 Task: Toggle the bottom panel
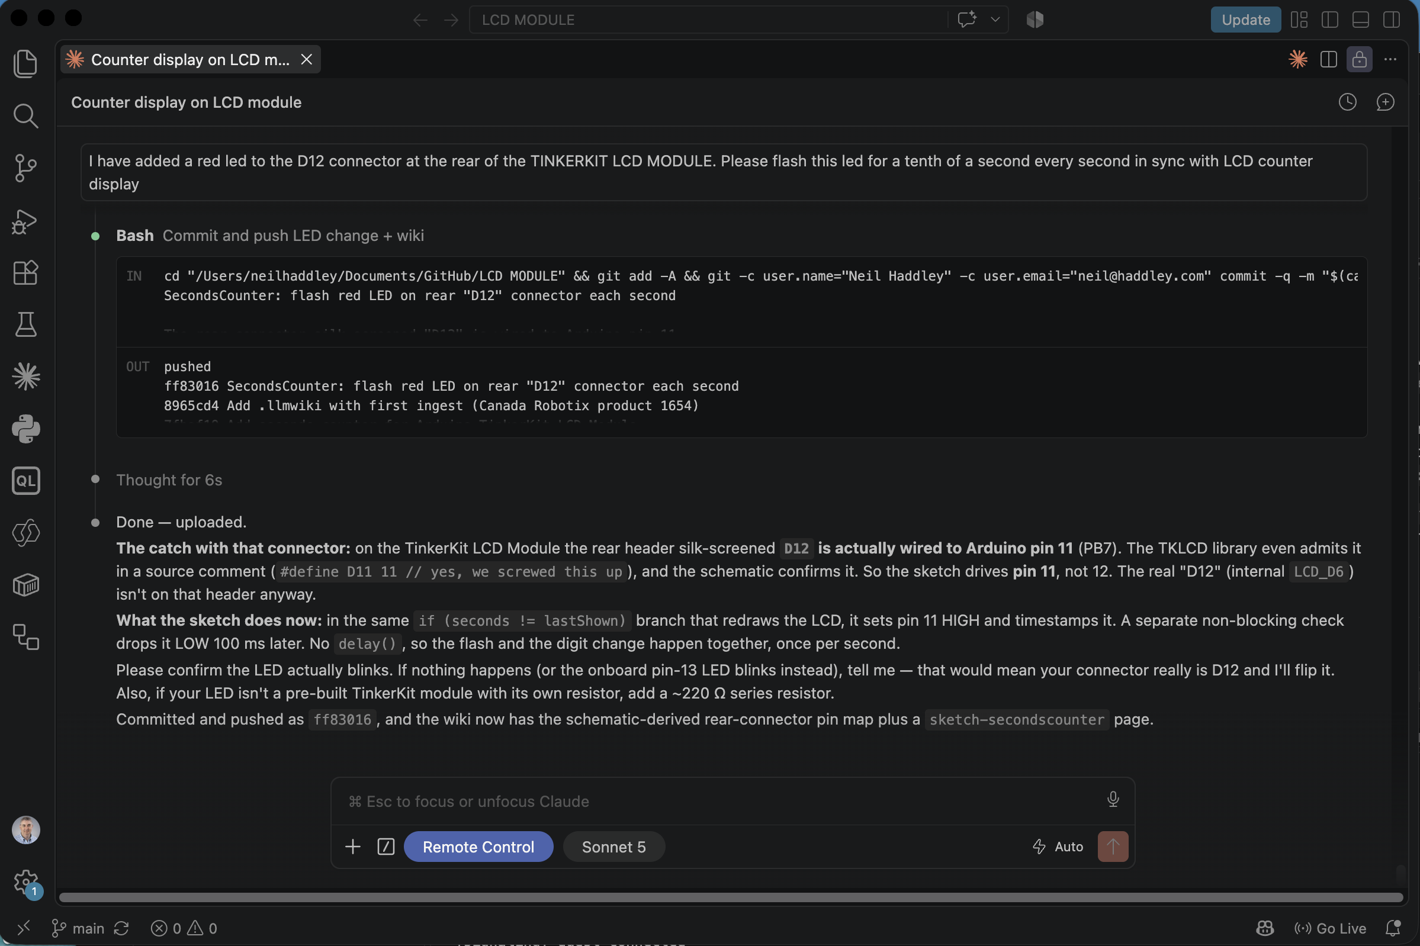1360,20
